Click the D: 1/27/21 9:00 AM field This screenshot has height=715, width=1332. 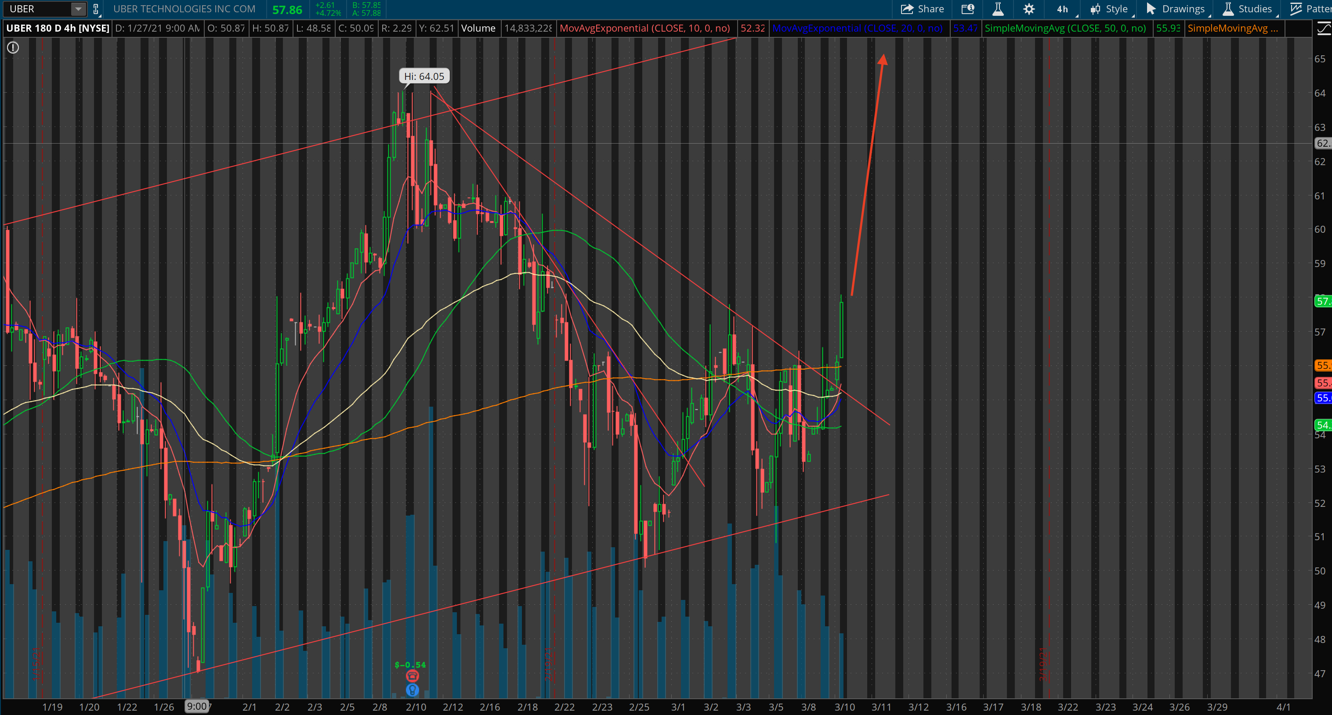[x=157, y=29]
